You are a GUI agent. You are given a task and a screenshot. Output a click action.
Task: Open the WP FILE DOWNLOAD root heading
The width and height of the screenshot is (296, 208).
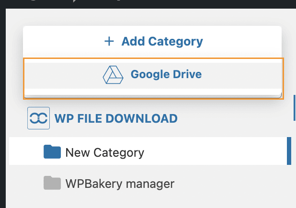[116, 118]
